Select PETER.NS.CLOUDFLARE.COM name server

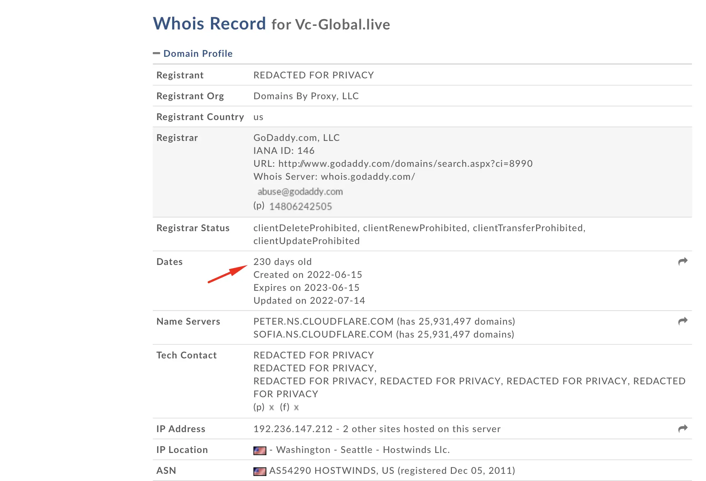pyautogui.click(x=324, y=321)
